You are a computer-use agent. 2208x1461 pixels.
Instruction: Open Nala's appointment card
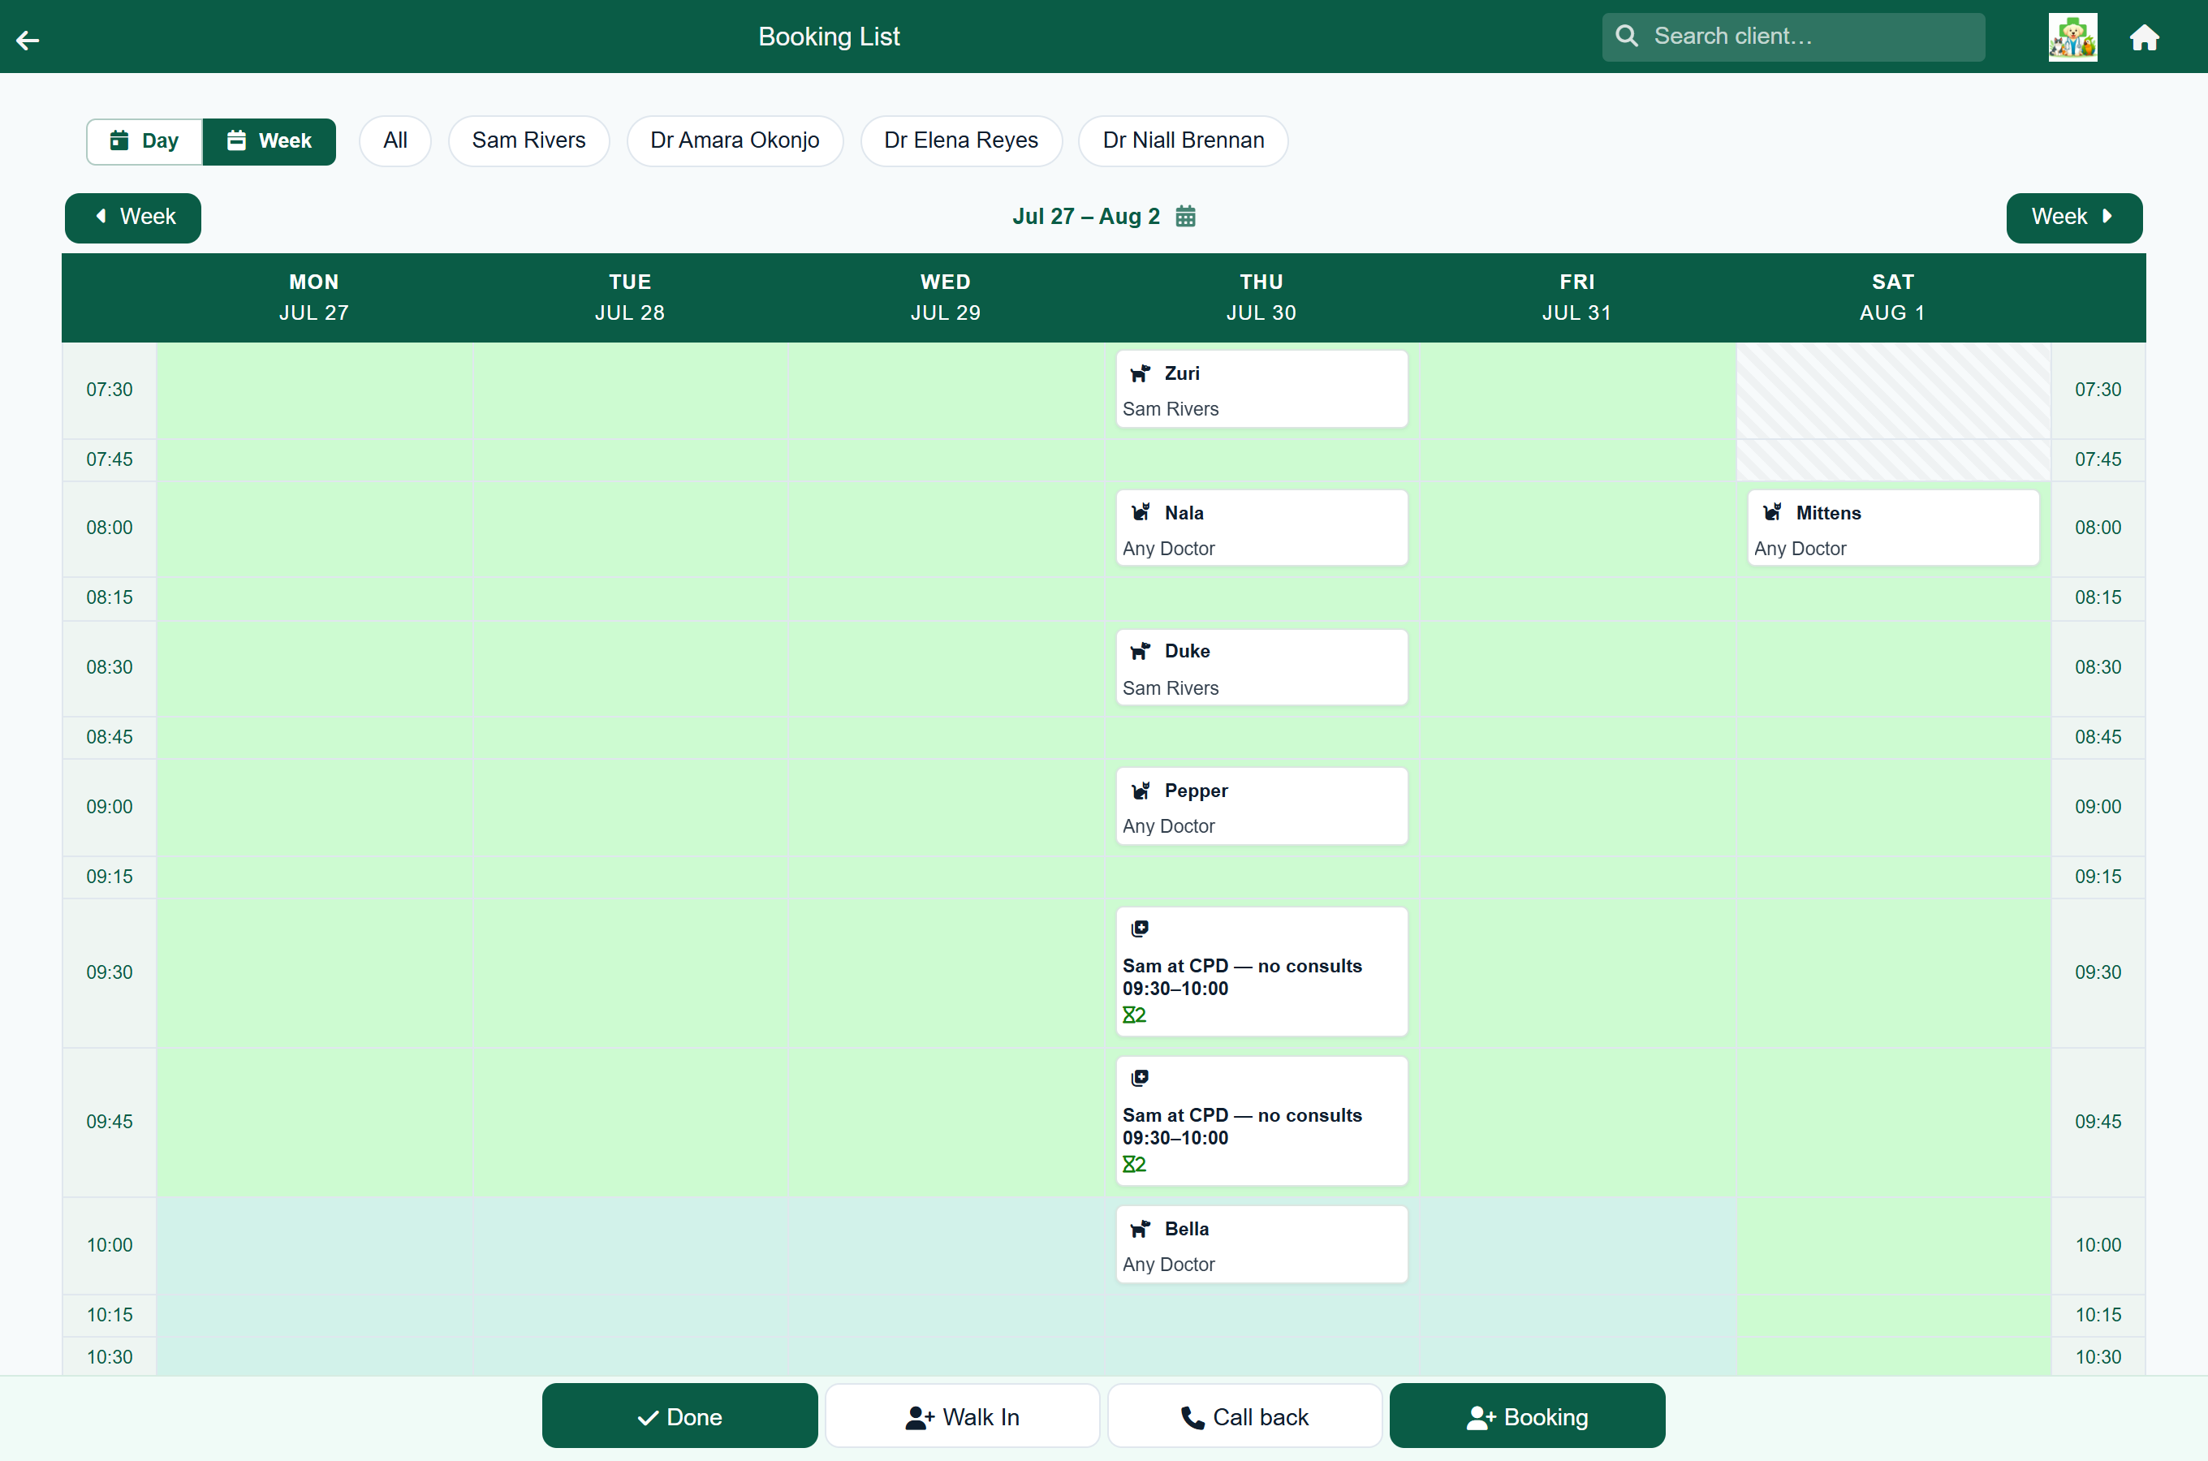coord(1261,528)
